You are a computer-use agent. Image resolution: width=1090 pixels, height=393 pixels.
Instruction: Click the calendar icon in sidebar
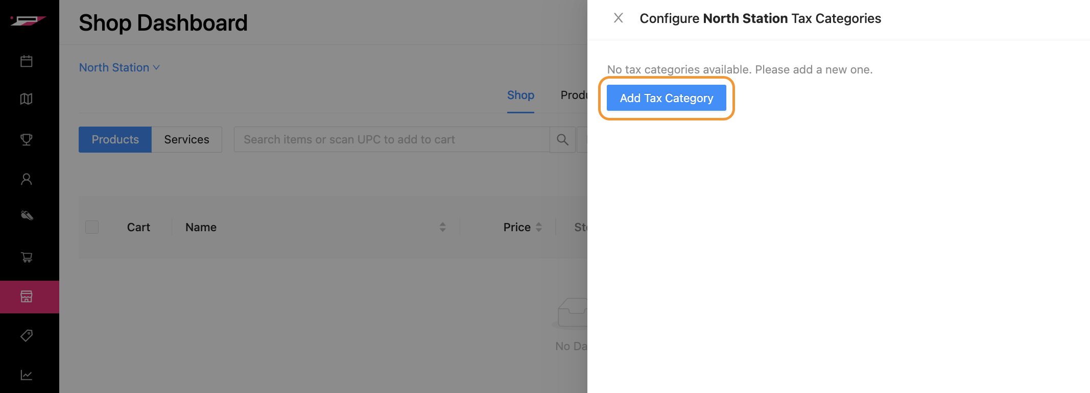click(x=27, y=61)
